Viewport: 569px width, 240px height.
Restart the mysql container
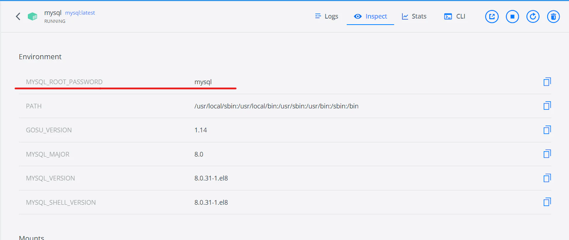533,16
